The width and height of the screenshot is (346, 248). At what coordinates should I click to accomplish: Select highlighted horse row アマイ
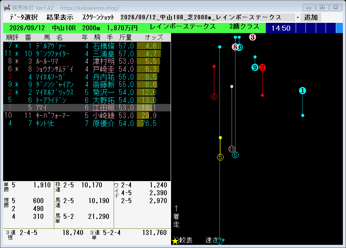[x=87, y=108]
